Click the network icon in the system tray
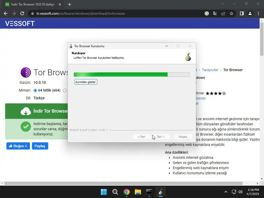 click(234, 192)
